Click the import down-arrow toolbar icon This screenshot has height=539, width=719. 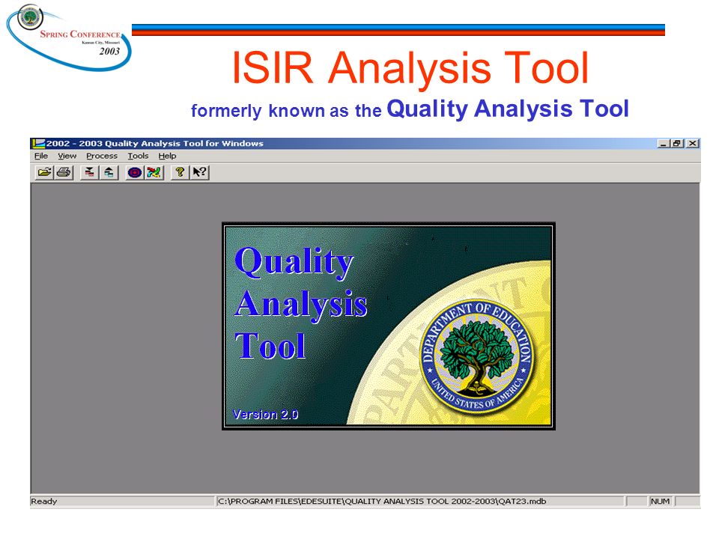coord(89,172)
